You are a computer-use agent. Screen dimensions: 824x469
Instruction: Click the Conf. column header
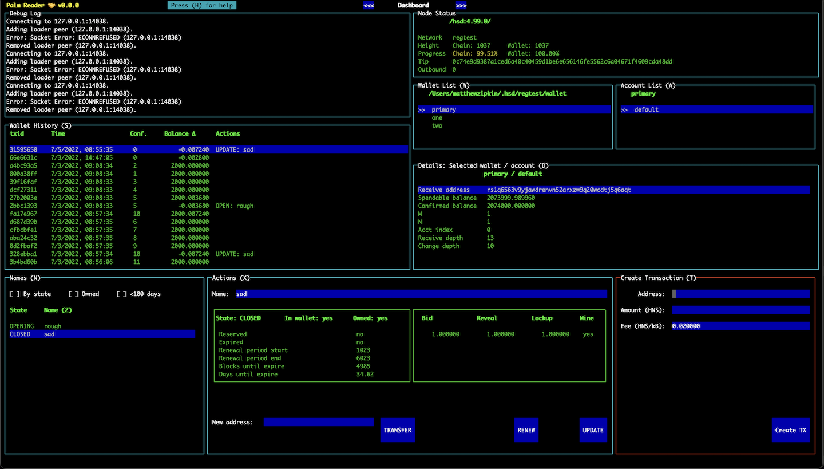(x=138, y=133)
